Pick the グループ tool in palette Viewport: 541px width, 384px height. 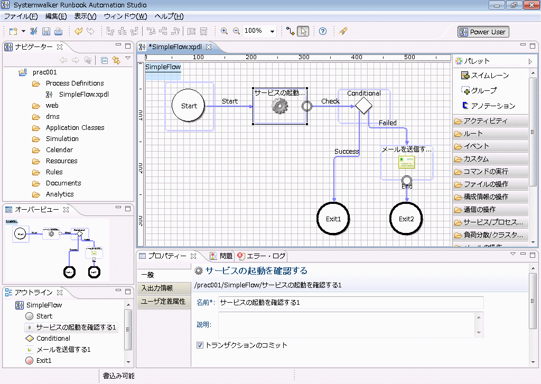pos(479,90)
